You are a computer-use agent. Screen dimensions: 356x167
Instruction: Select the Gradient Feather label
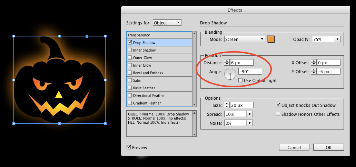coord(147,103)
